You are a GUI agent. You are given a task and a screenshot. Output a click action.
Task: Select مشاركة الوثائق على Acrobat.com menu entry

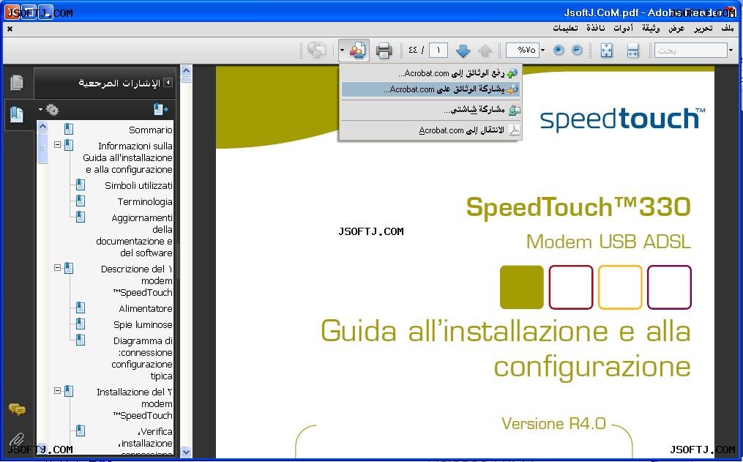pos(430,89)
